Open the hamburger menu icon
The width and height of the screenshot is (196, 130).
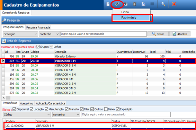(152, 4)
